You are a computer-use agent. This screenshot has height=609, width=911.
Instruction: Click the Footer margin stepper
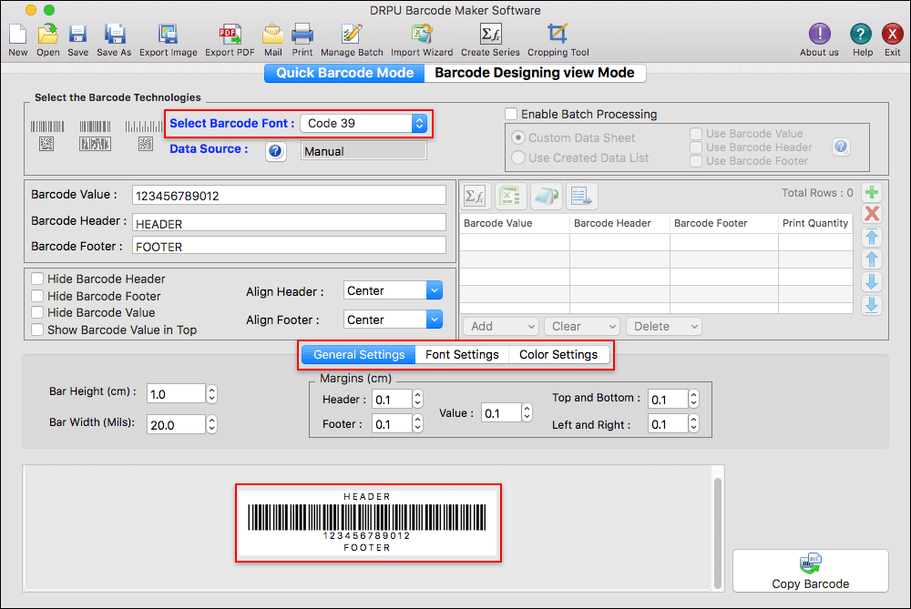tap(418, 424)
